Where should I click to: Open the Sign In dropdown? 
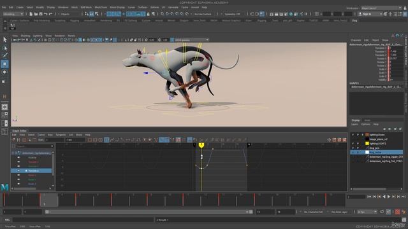(370, 14)
